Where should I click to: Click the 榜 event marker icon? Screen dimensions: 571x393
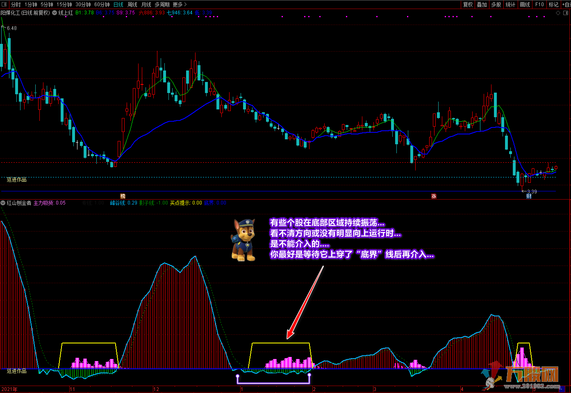pos(123,196)
